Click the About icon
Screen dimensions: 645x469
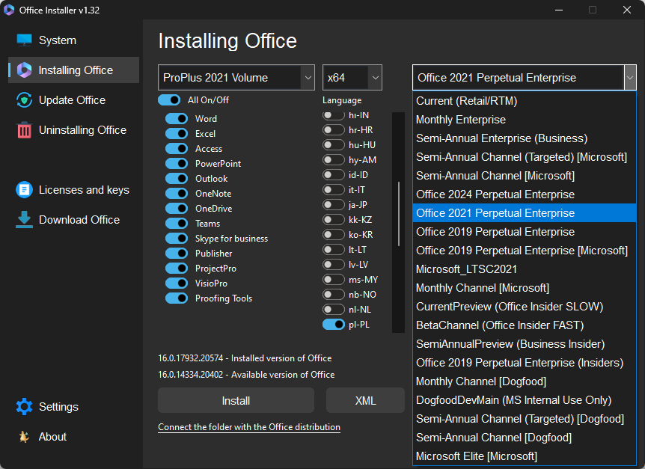[24, 437]
